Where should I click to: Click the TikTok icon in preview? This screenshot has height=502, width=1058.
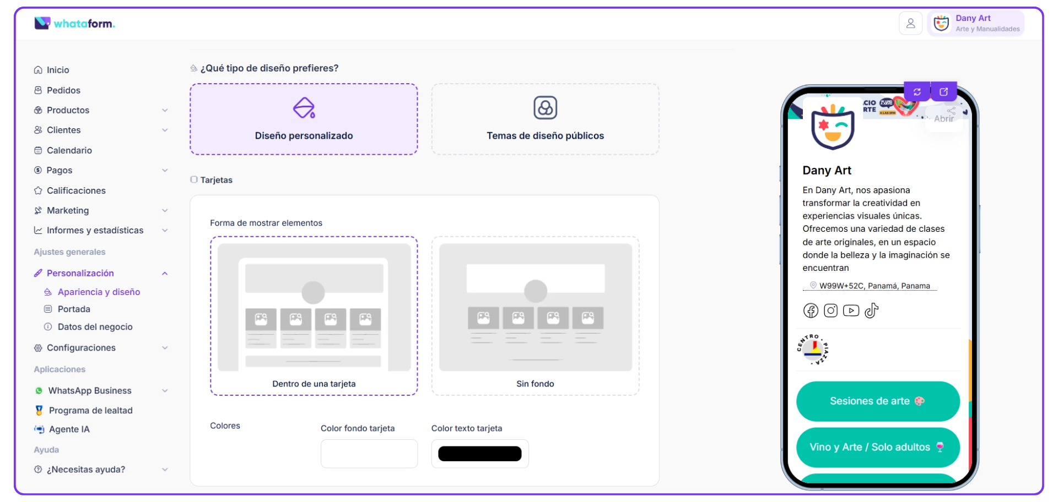pos(871,311)
